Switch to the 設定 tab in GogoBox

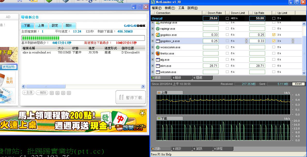click(55, 26)
